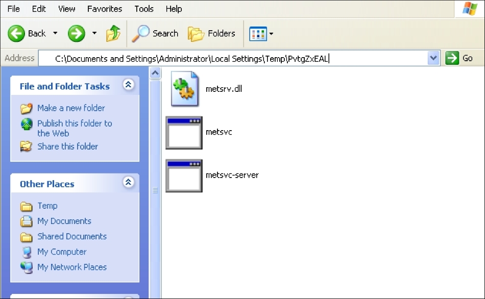Click the Folders button label
Viewport: 485px width, 299px height.
222,33
